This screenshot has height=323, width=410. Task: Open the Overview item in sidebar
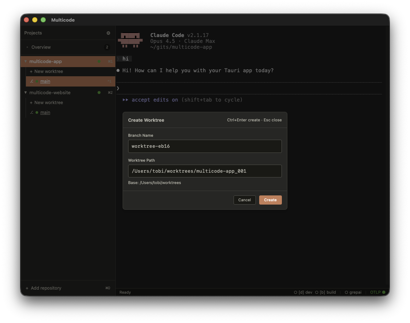[68, 47]
